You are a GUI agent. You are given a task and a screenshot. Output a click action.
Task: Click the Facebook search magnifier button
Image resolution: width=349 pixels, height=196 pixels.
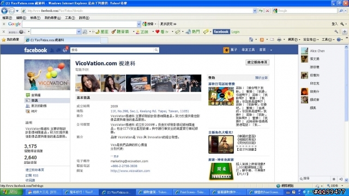pyautogui.click(x=157, y=50)
